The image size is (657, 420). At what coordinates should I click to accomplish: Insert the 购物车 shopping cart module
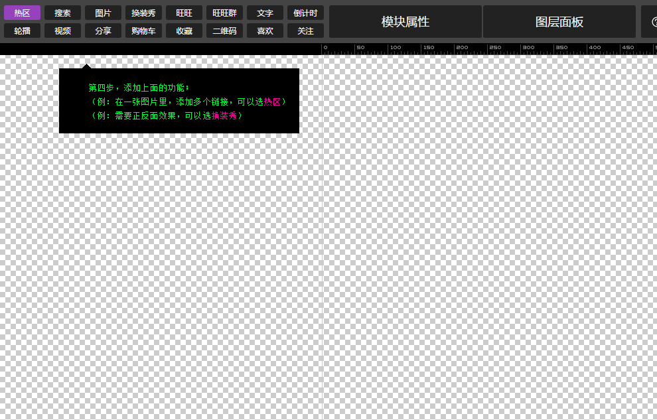[x=144, y=31]
